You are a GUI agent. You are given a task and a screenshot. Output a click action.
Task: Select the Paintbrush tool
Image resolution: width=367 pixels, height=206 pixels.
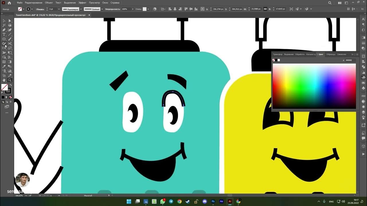(x=10, y=39)
